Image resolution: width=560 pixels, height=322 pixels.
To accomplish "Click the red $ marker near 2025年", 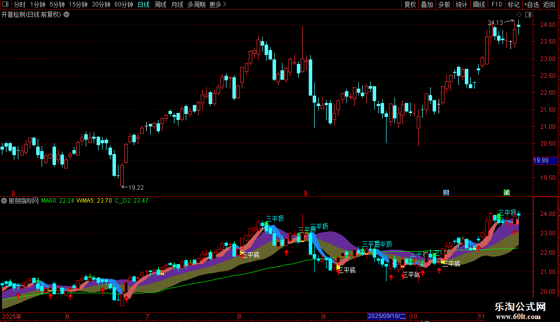I will tap(13, 193).
